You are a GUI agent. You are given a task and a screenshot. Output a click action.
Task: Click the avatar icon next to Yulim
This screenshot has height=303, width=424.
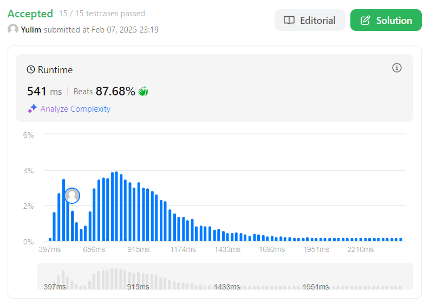(12, 29)
